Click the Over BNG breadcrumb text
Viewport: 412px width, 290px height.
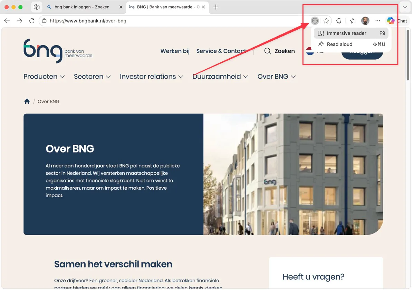pos(49,102)
